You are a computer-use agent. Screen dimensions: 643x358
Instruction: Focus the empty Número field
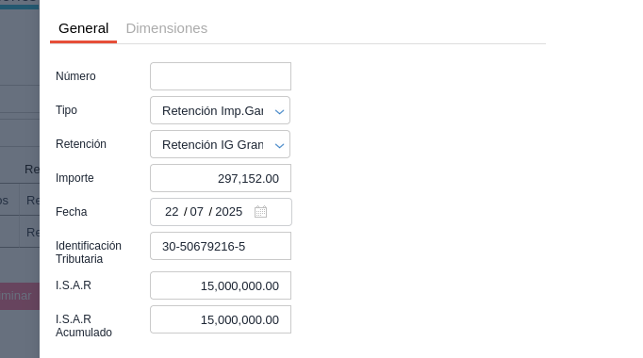pyautogui.click(x=221, y=76)
